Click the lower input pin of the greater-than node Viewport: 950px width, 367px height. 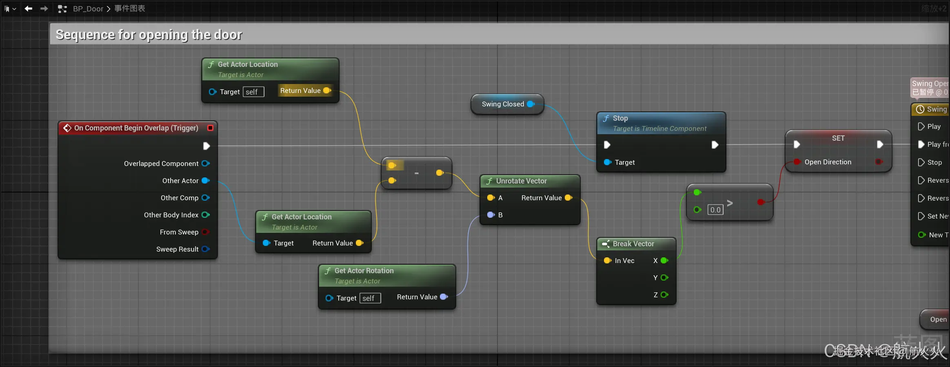697,210
